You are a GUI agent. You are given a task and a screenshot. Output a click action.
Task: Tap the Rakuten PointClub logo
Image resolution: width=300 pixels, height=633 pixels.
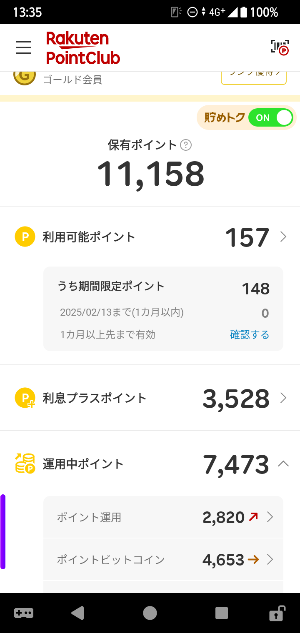point(83,48)
